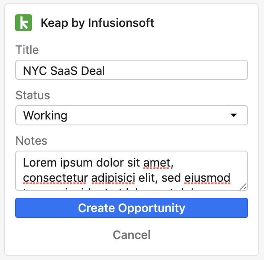Viewport: 264px width, 260px height.
Task: Click the Create Opportunity button
Action: [x=132, y=208]
